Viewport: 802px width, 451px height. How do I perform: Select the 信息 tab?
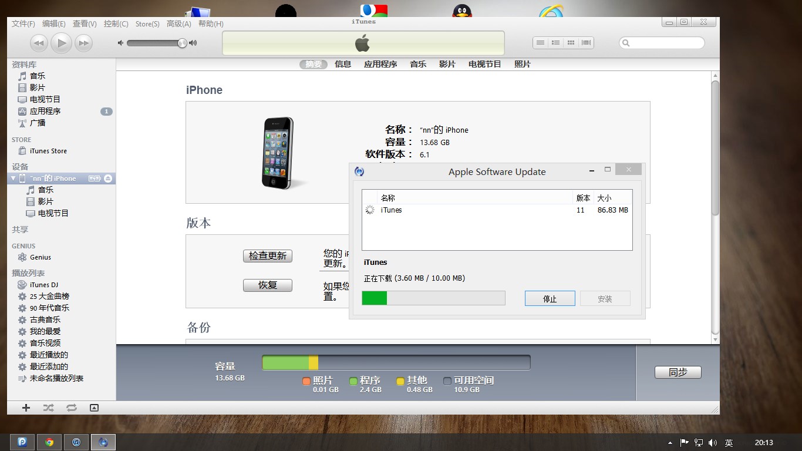point(343,64)
